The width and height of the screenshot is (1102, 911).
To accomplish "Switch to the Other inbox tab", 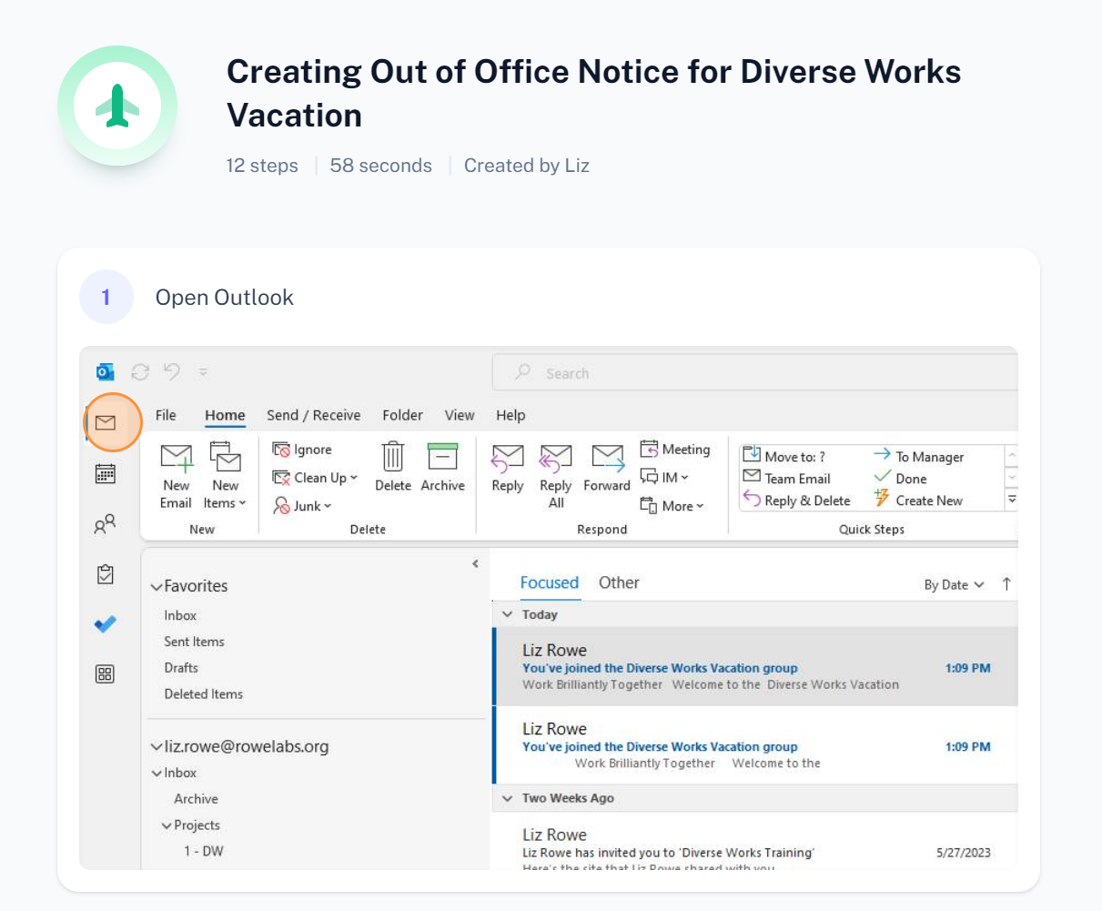I will pos(619,582).
